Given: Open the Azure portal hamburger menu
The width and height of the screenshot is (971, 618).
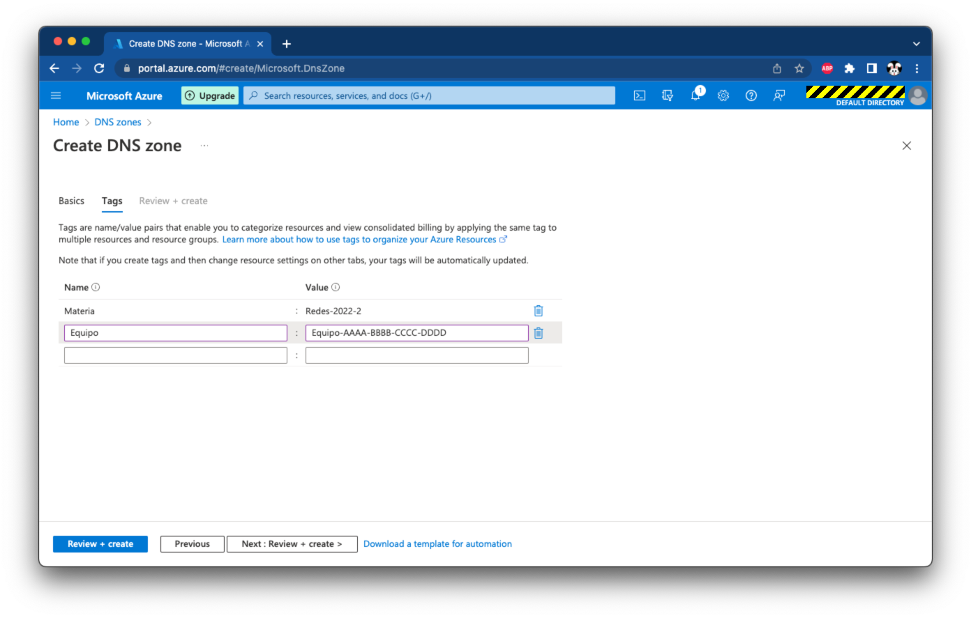Looking at the screenshot, I should pyautogui.click(x=57, y=96).
